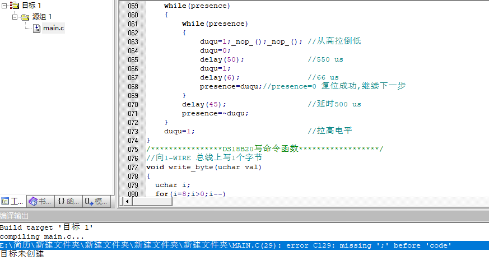Image resolution: width=489 pixels, height=265 pixels.
Task: Click the main.c file icon
Action: click(37, 28)
